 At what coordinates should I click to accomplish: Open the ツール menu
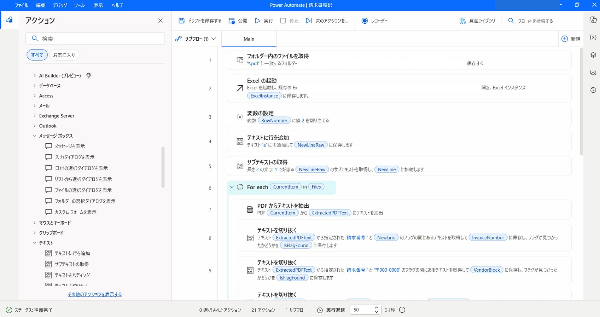click(79, 5)
